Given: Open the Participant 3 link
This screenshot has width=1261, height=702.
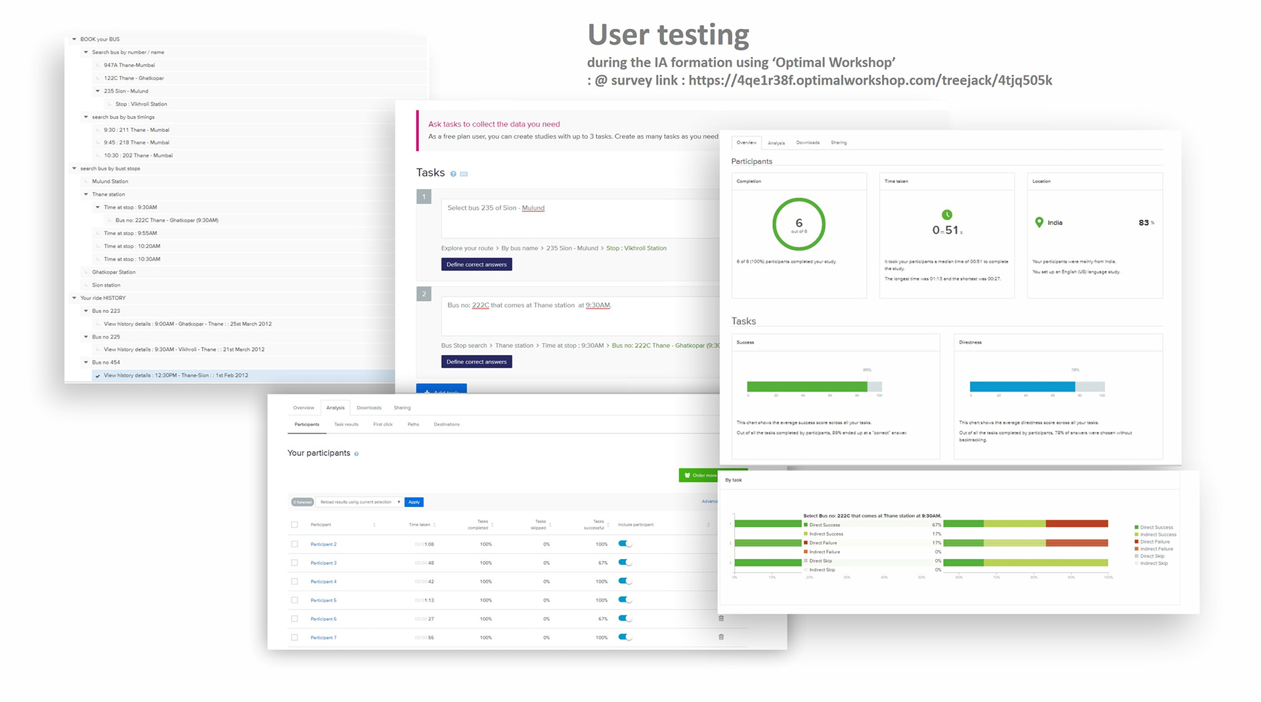Looking at the screenshot, I should click(323, 563).
